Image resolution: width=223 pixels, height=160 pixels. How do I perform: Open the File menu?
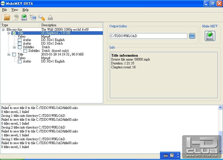(4, 10)
